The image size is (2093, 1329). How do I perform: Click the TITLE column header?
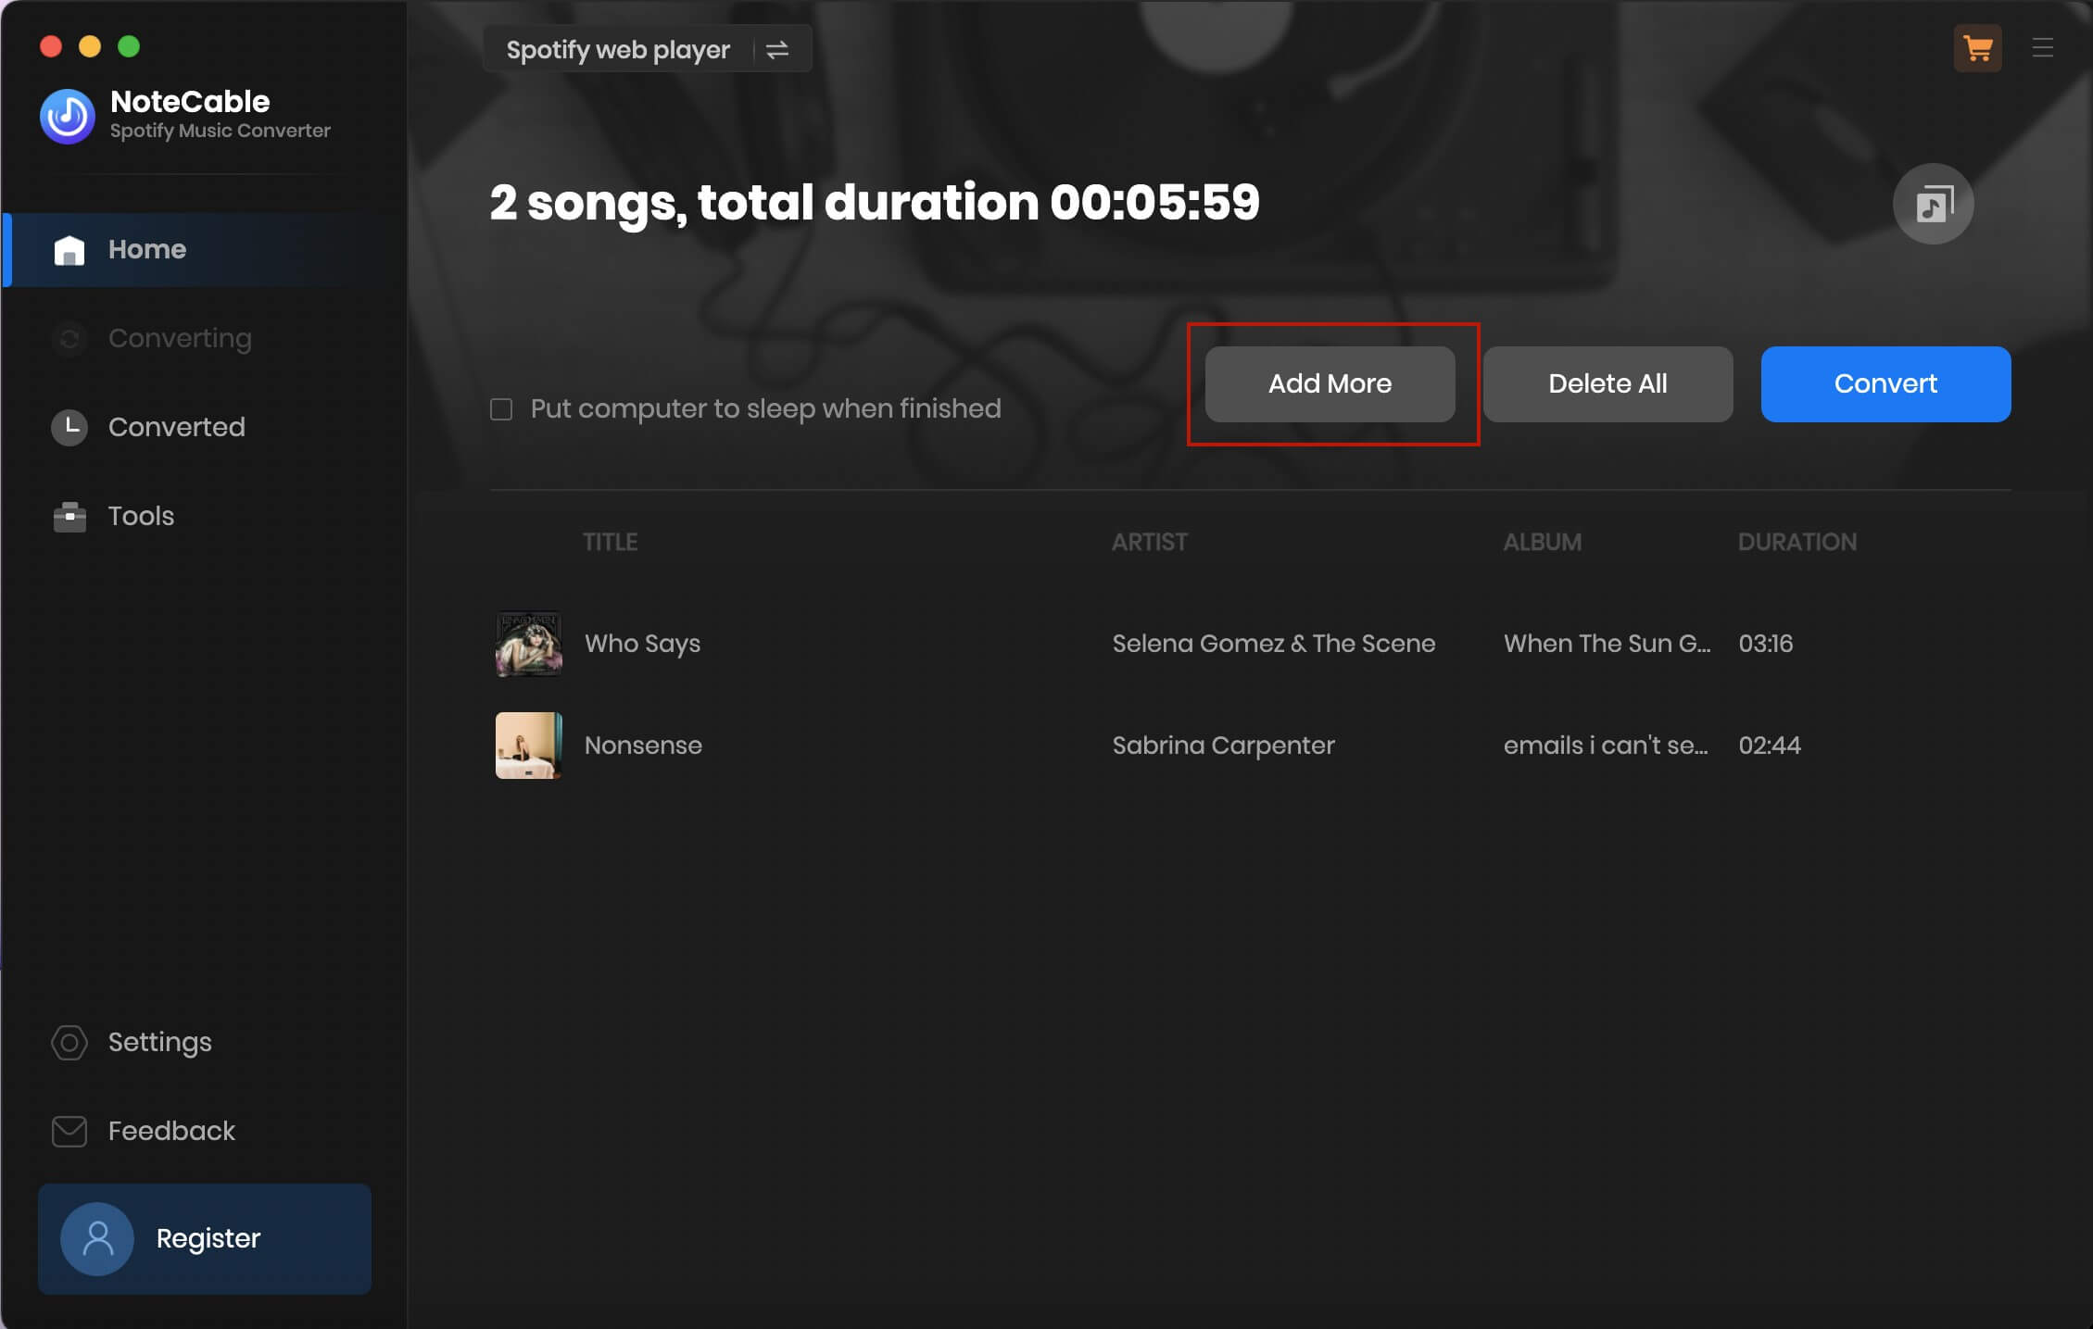click(610, 542)
